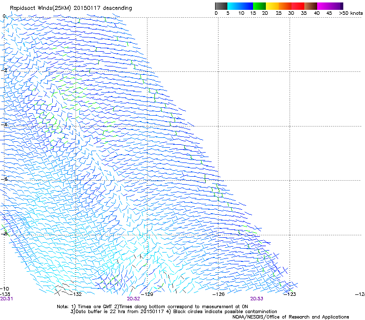Click the '-2' latitude label

(4, 70)
